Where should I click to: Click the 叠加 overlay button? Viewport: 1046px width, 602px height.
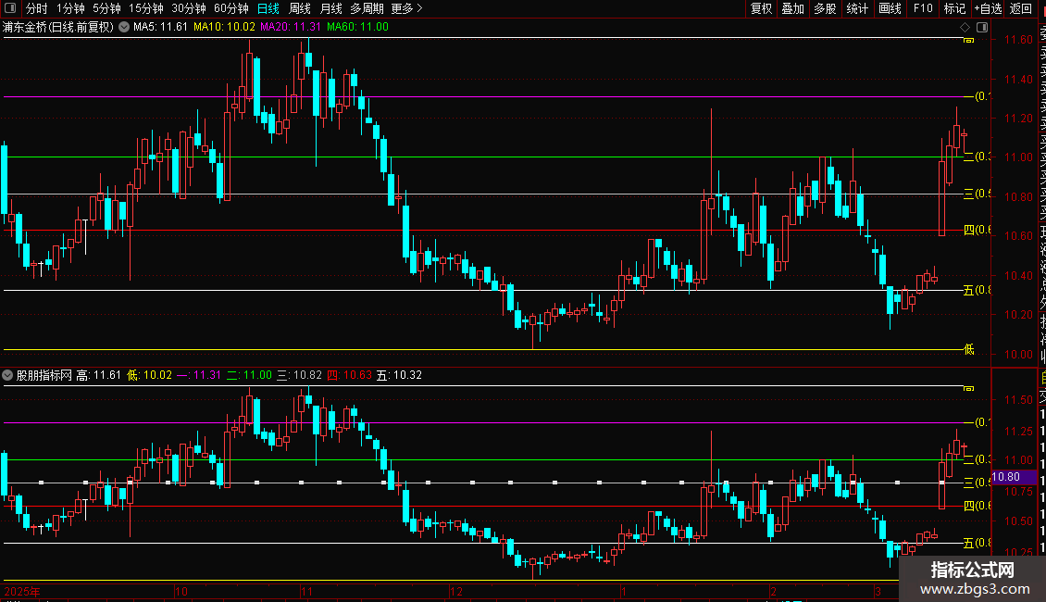[793, 8]
